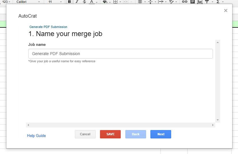This screenshot has height=154, width=238.
Task: Toggle italic formatting in the toolbar
Action: 77,2
